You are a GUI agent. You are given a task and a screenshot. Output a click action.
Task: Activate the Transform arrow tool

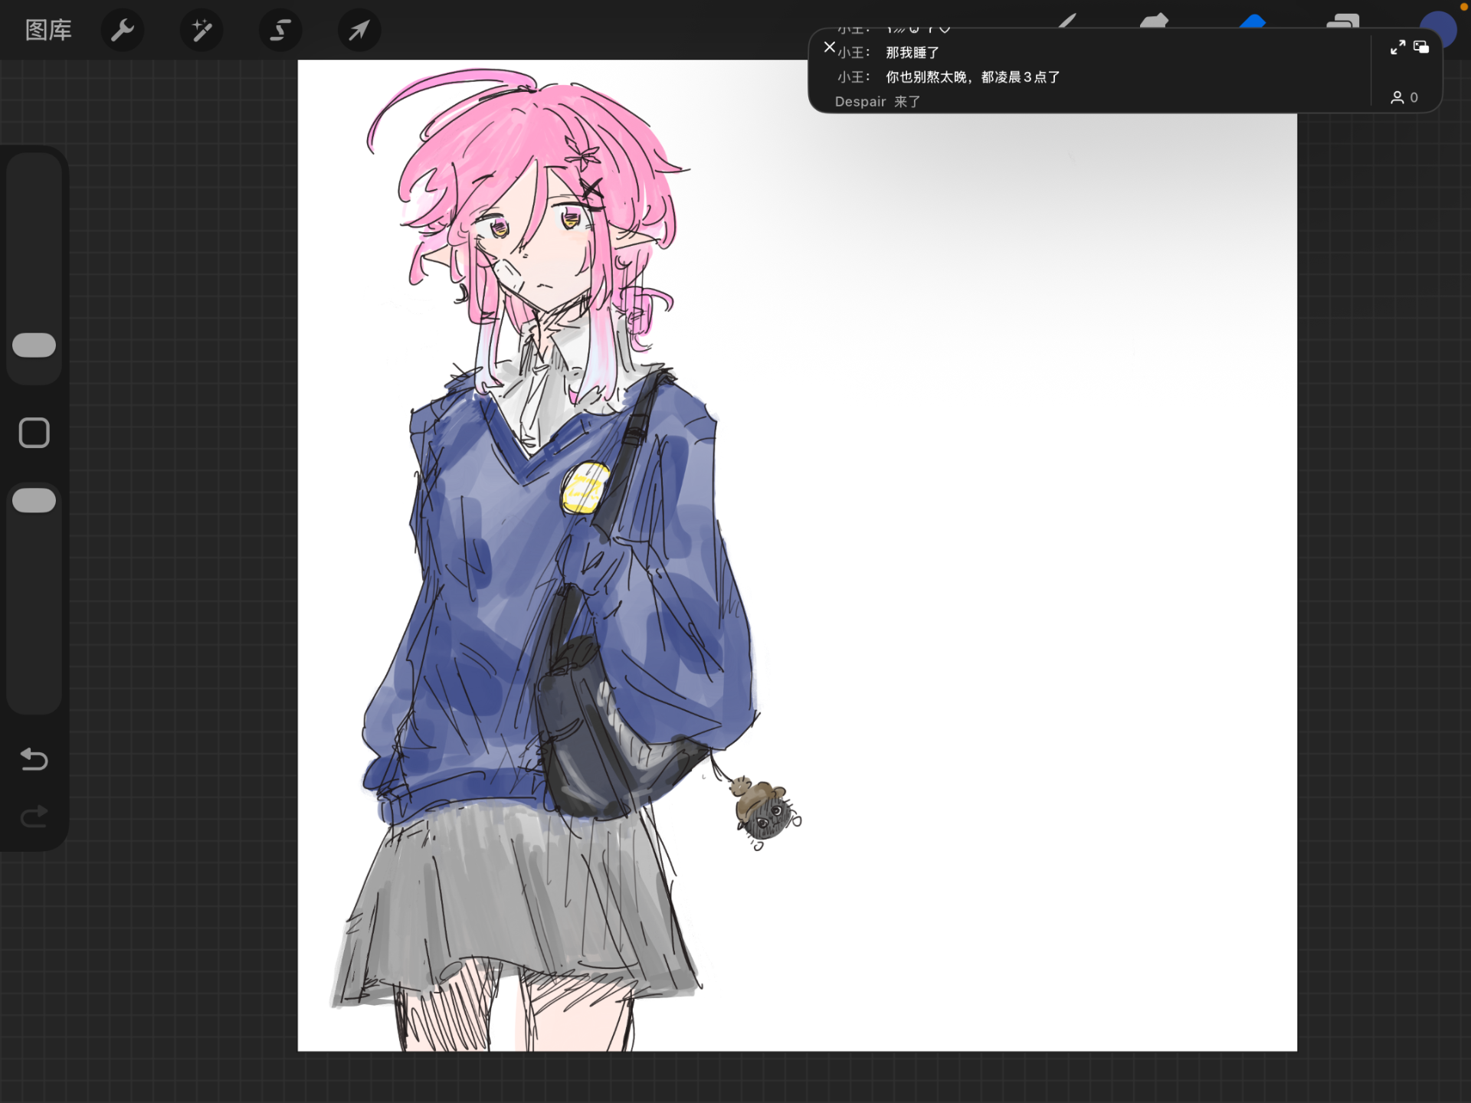pyautogui.click(x=359, y=31)
